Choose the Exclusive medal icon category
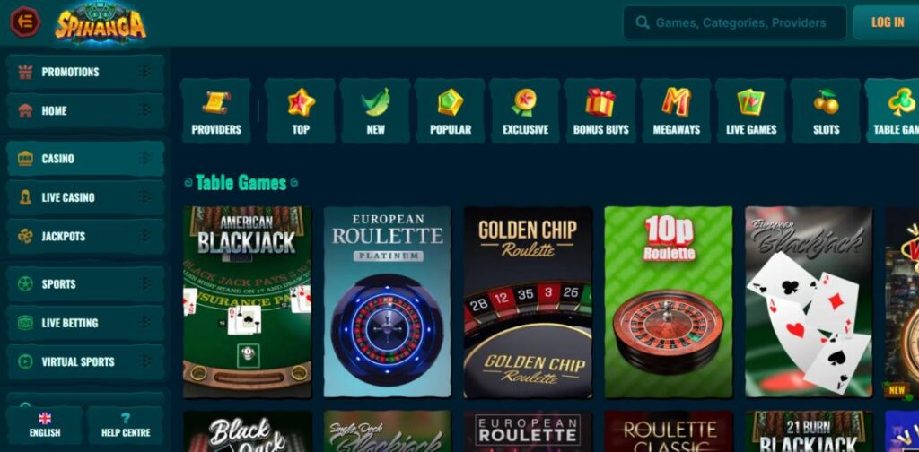Viewport: 919px width, 452px height. pos(525,111)
